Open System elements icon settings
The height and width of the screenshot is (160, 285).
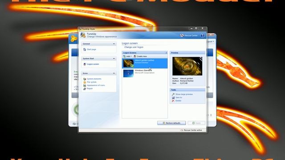[94, 79]
